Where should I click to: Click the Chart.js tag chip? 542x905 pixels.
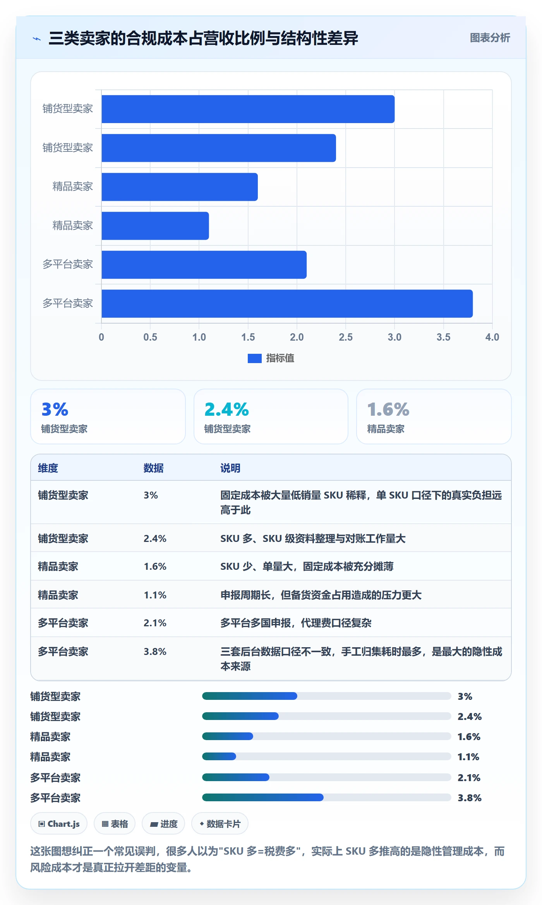tap(59, 824)
